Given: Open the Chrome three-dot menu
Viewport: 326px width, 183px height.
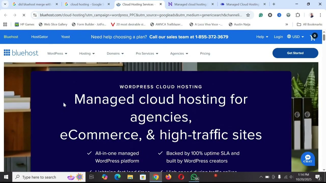Looking at the screenshot, I should [x=320, y=15].
